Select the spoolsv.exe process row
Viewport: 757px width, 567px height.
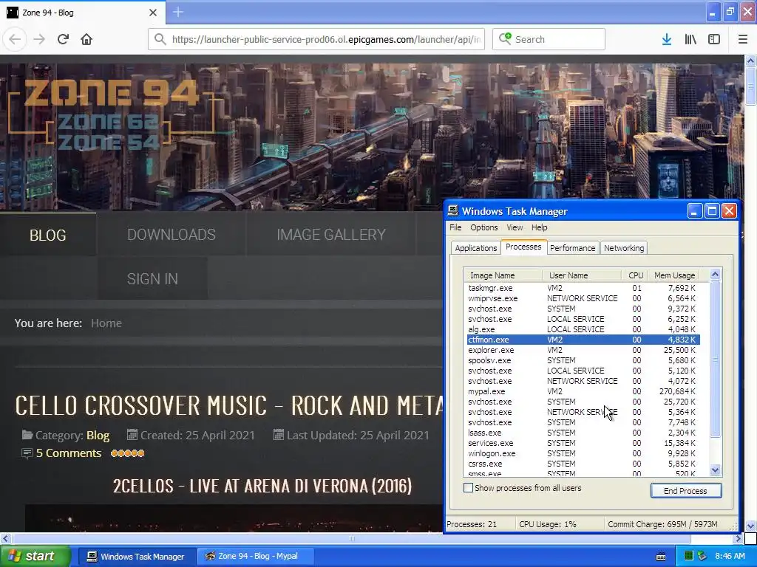[x=583, y=360]
